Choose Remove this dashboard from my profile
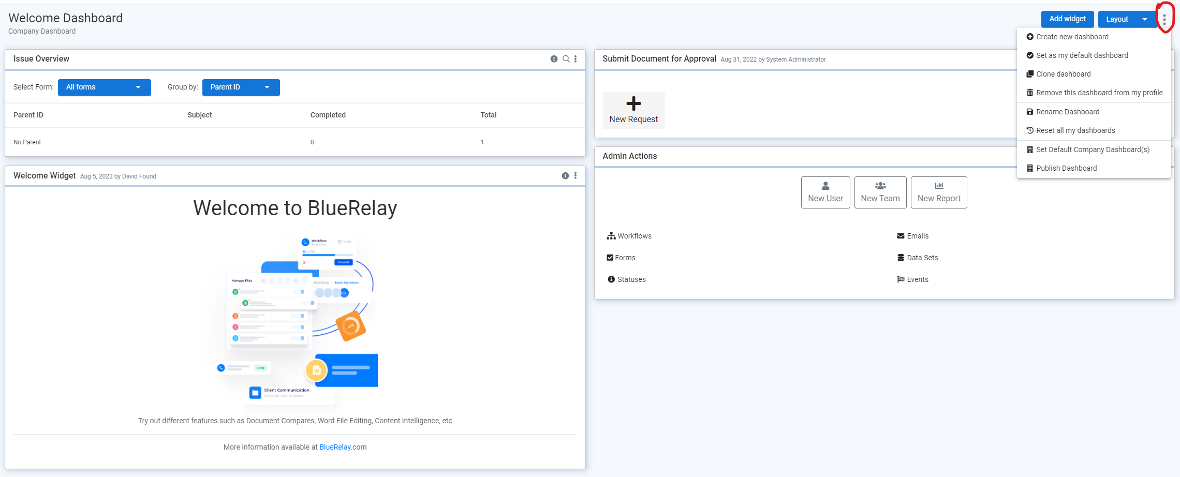Screen dimensions: 1180x477 [x=1094, y=93]
